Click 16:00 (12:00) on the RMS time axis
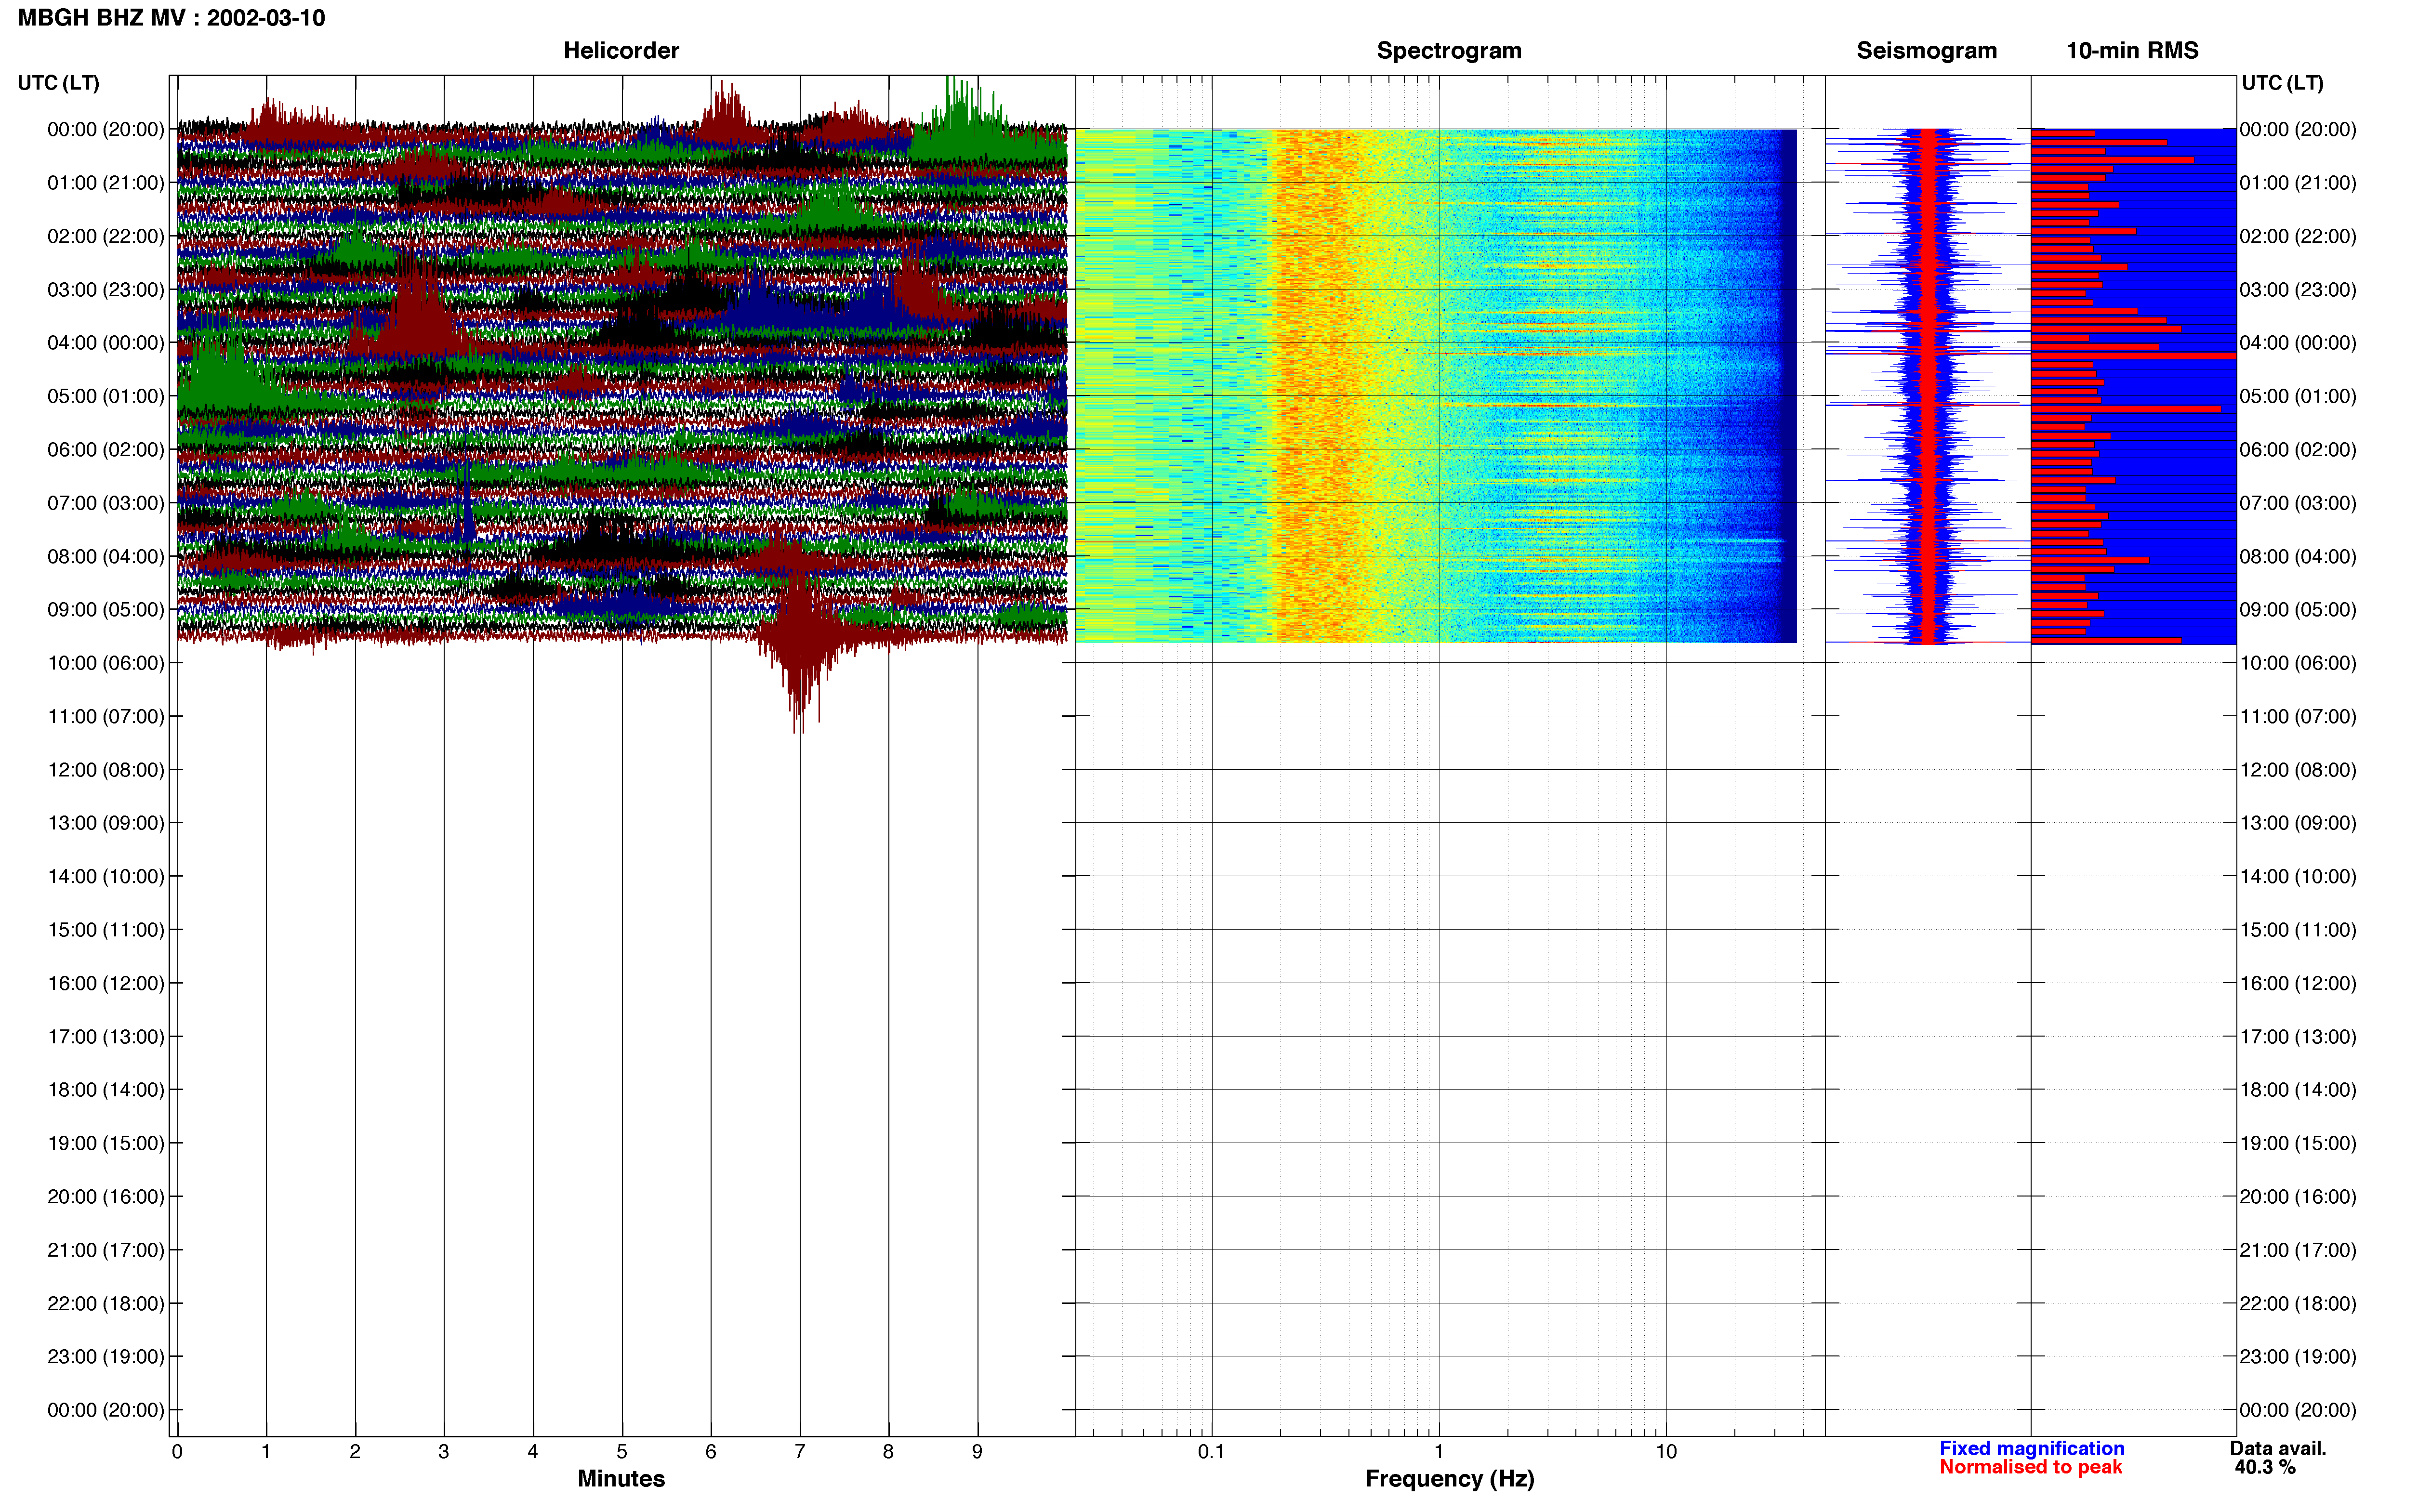Viewport: 2418px width, 1512px height. (2298, 983)
